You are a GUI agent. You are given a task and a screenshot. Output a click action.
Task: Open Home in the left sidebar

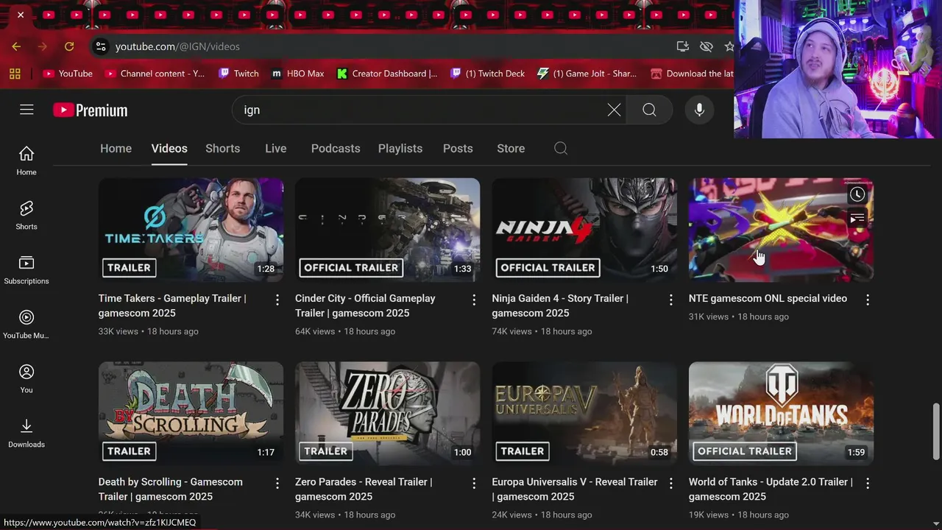click(x=26, y=161)
